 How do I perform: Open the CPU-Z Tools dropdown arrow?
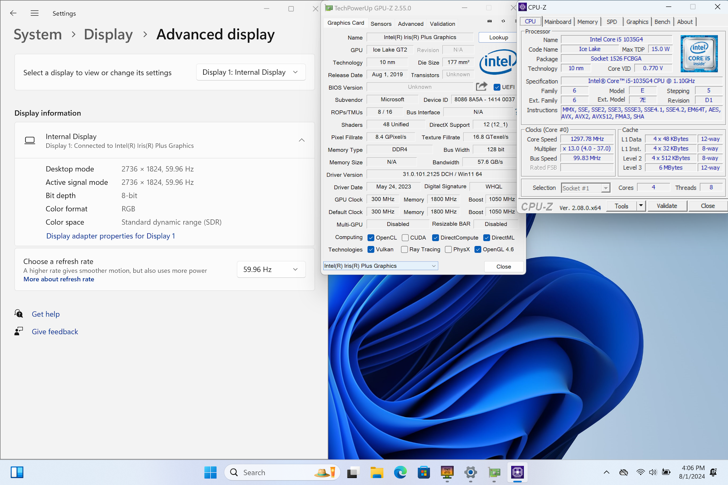641,206
